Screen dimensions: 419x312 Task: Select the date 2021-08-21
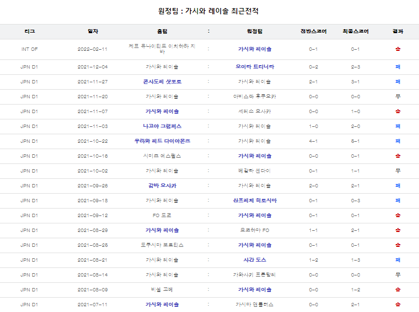coord(93,260)
